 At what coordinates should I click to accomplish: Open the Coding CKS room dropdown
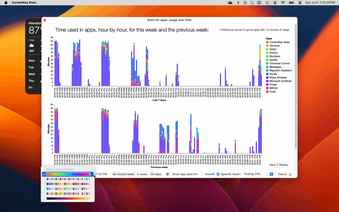coord(255,174)
